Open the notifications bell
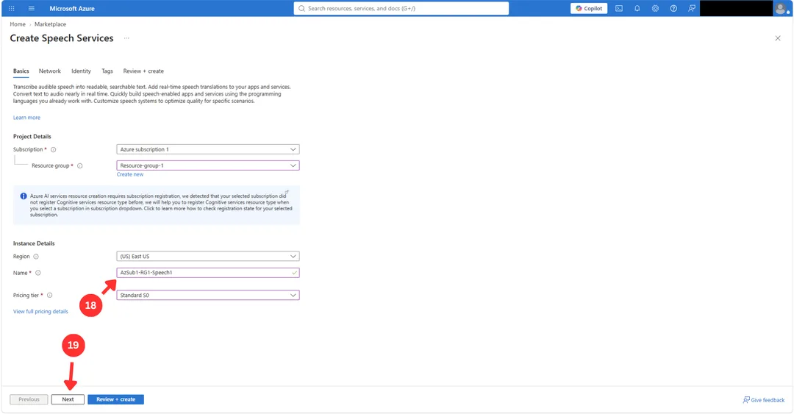Viewport: 794px width, 414px height. tap(637, 8)
